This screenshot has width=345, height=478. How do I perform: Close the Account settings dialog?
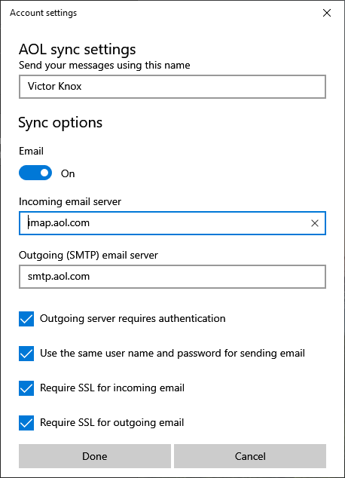pos(327,13)
